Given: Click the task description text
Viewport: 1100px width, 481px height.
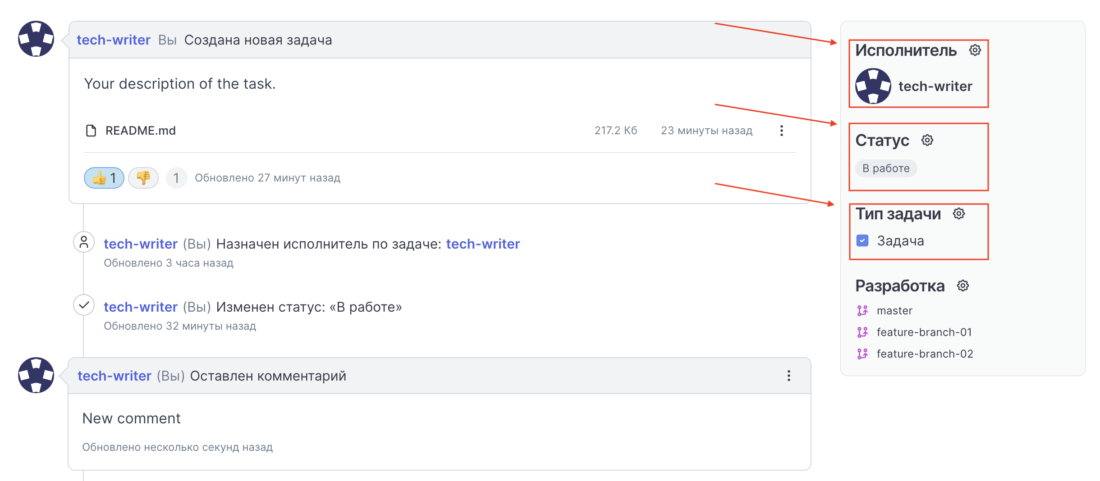Looking at the screenshot, I should click(180, 84).
